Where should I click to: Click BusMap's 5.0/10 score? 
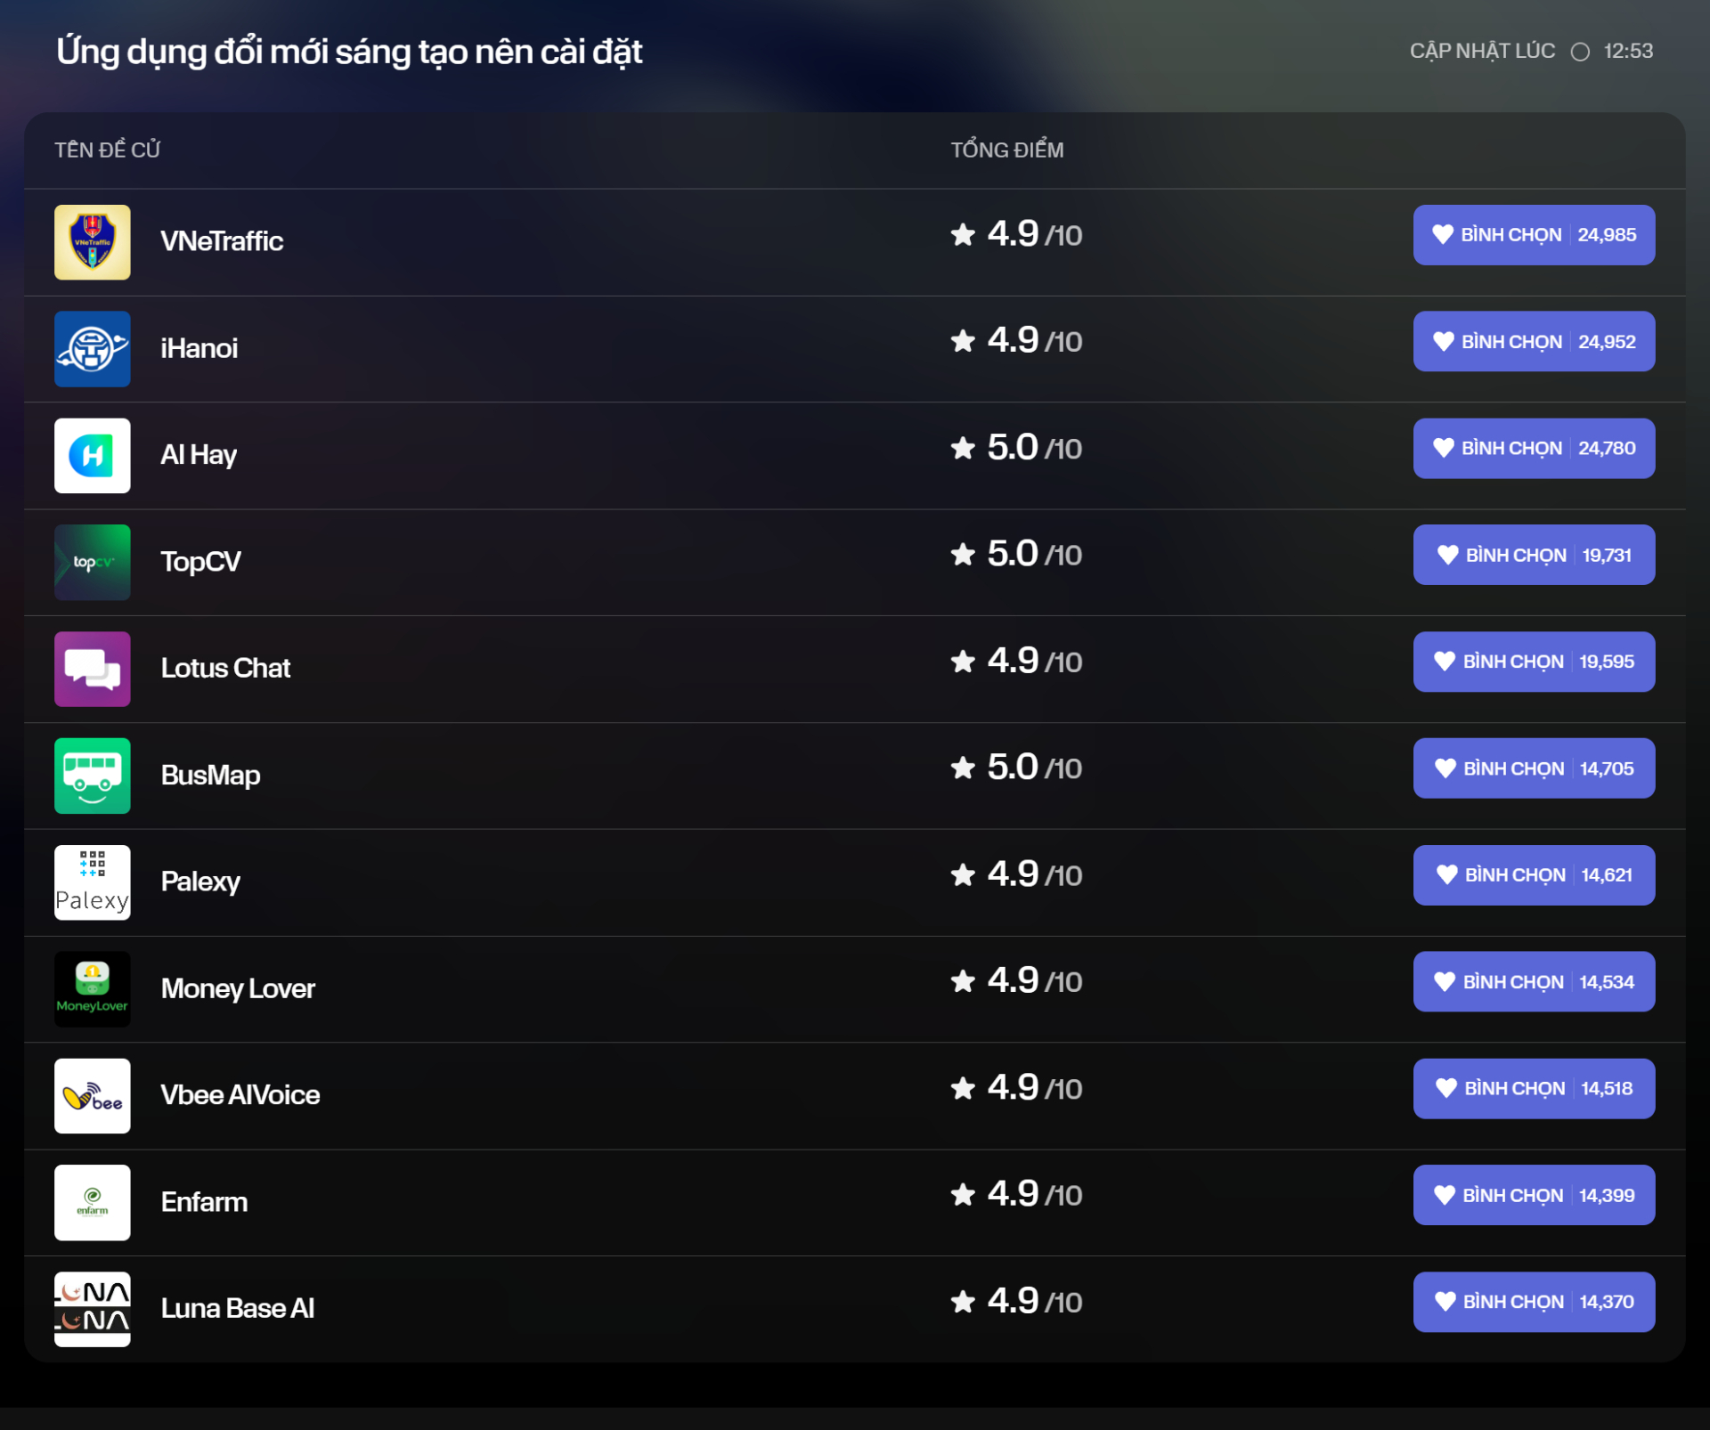pyautogui.click(x=1016, y=768)
